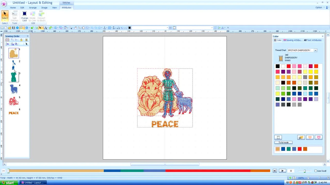The image size is (330, 185).
Task: Switch to the Home ribbon tab
Action: [x=13, y=7]
